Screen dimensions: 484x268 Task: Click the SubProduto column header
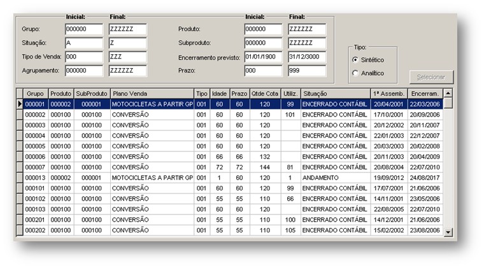(x=92, y=94)
